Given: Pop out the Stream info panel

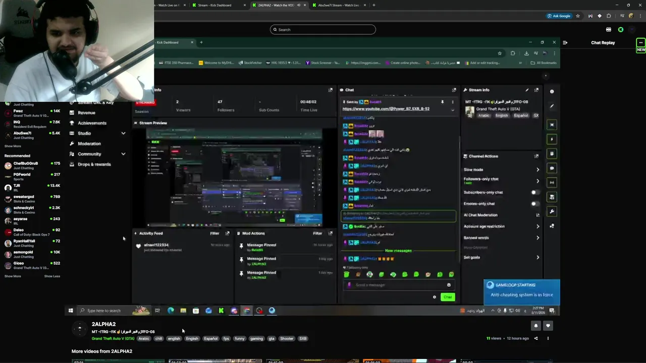Looking at the screenshot, I should coord(536,90).
